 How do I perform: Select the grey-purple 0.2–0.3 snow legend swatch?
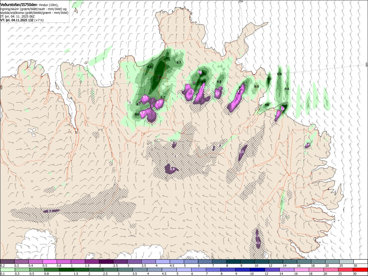pyautogui.click(x=7, y=262)
